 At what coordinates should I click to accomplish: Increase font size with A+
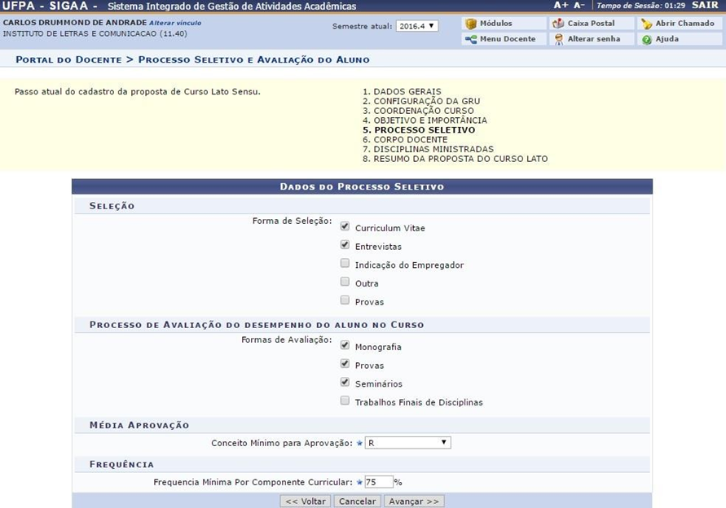tap(560, 5)
